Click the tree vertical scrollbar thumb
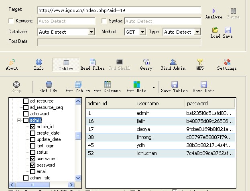250x191 pixels. [78, 135]
